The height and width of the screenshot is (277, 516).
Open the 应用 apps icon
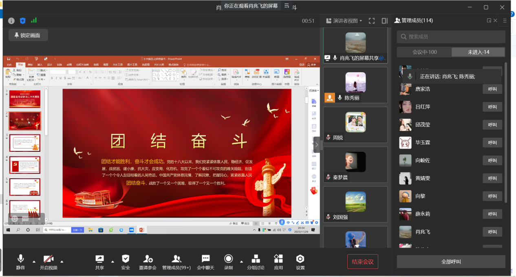(x=278, y=259)
